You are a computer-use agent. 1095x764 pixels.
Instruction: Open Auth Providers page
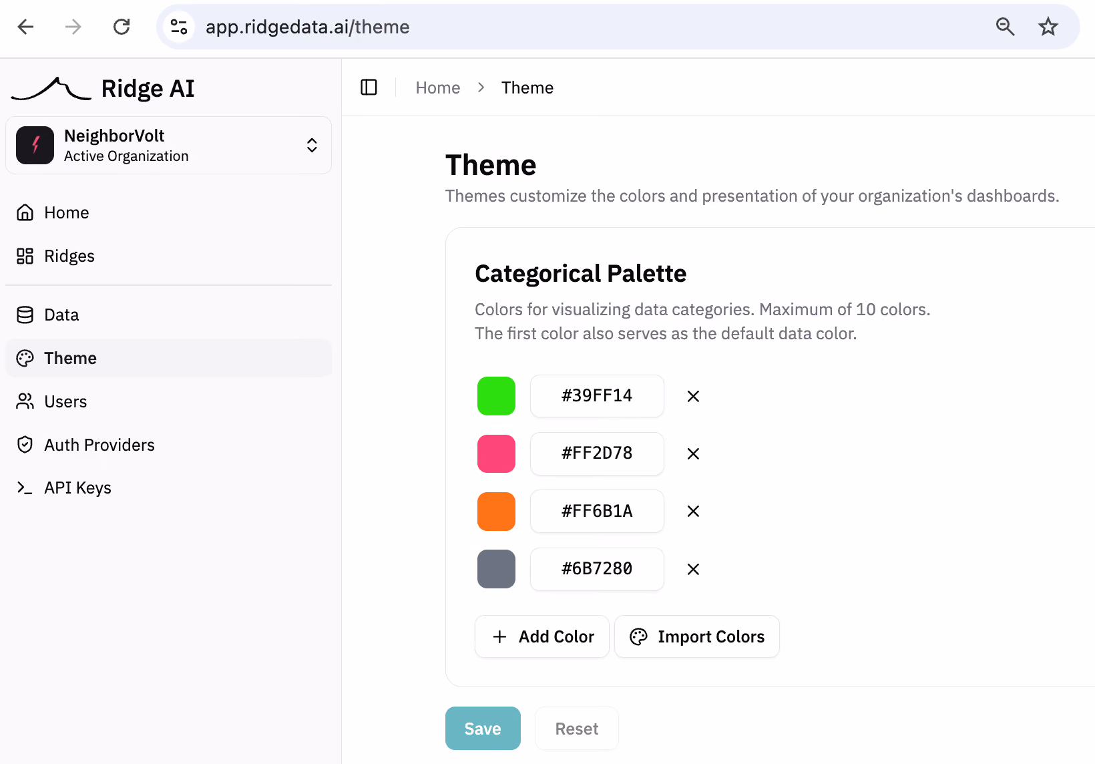[168, 445]
